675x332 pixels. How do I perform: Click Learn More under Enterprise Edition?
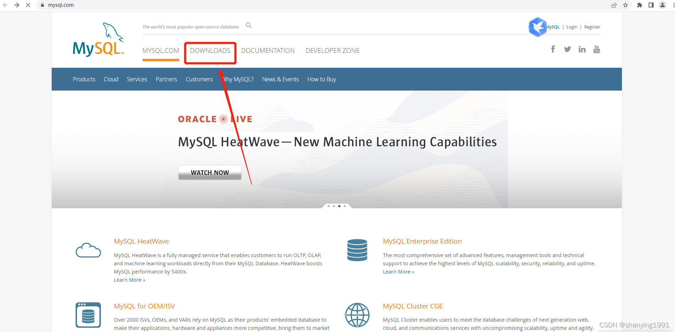pyautogui.click(x=398, y=272)
